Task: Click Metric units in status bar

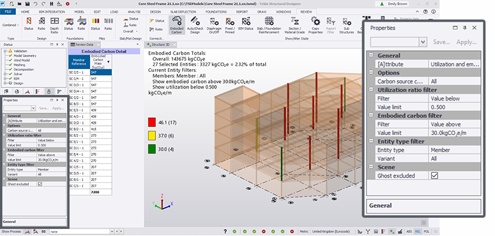Action: point(304,232)
